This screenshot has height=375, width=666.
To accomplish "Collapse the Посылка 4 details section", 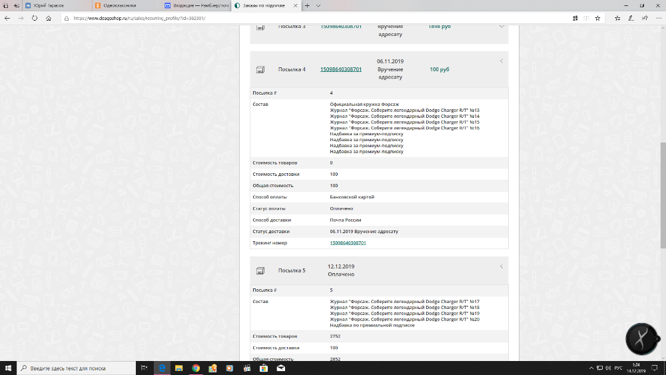I will click(x=501, y=61).
